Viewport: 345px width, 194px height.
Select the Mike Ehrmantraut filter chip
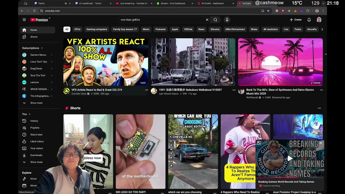click(235, 29)
